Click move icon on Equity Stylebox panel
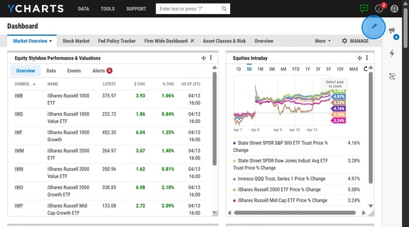Viewport: 409px width, 227px height. [x=203, y=58]
